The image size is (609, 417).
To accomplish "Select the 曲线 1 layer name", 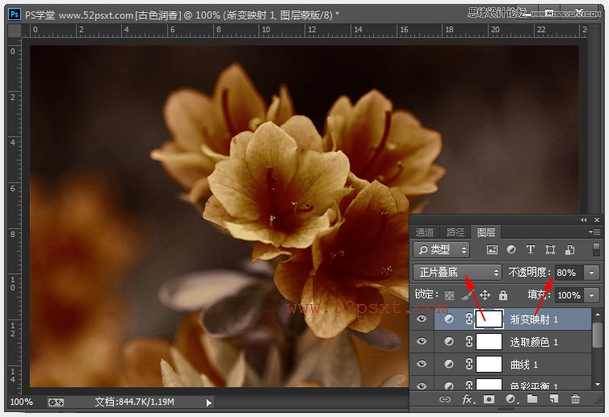I will (x=523, y=365).
